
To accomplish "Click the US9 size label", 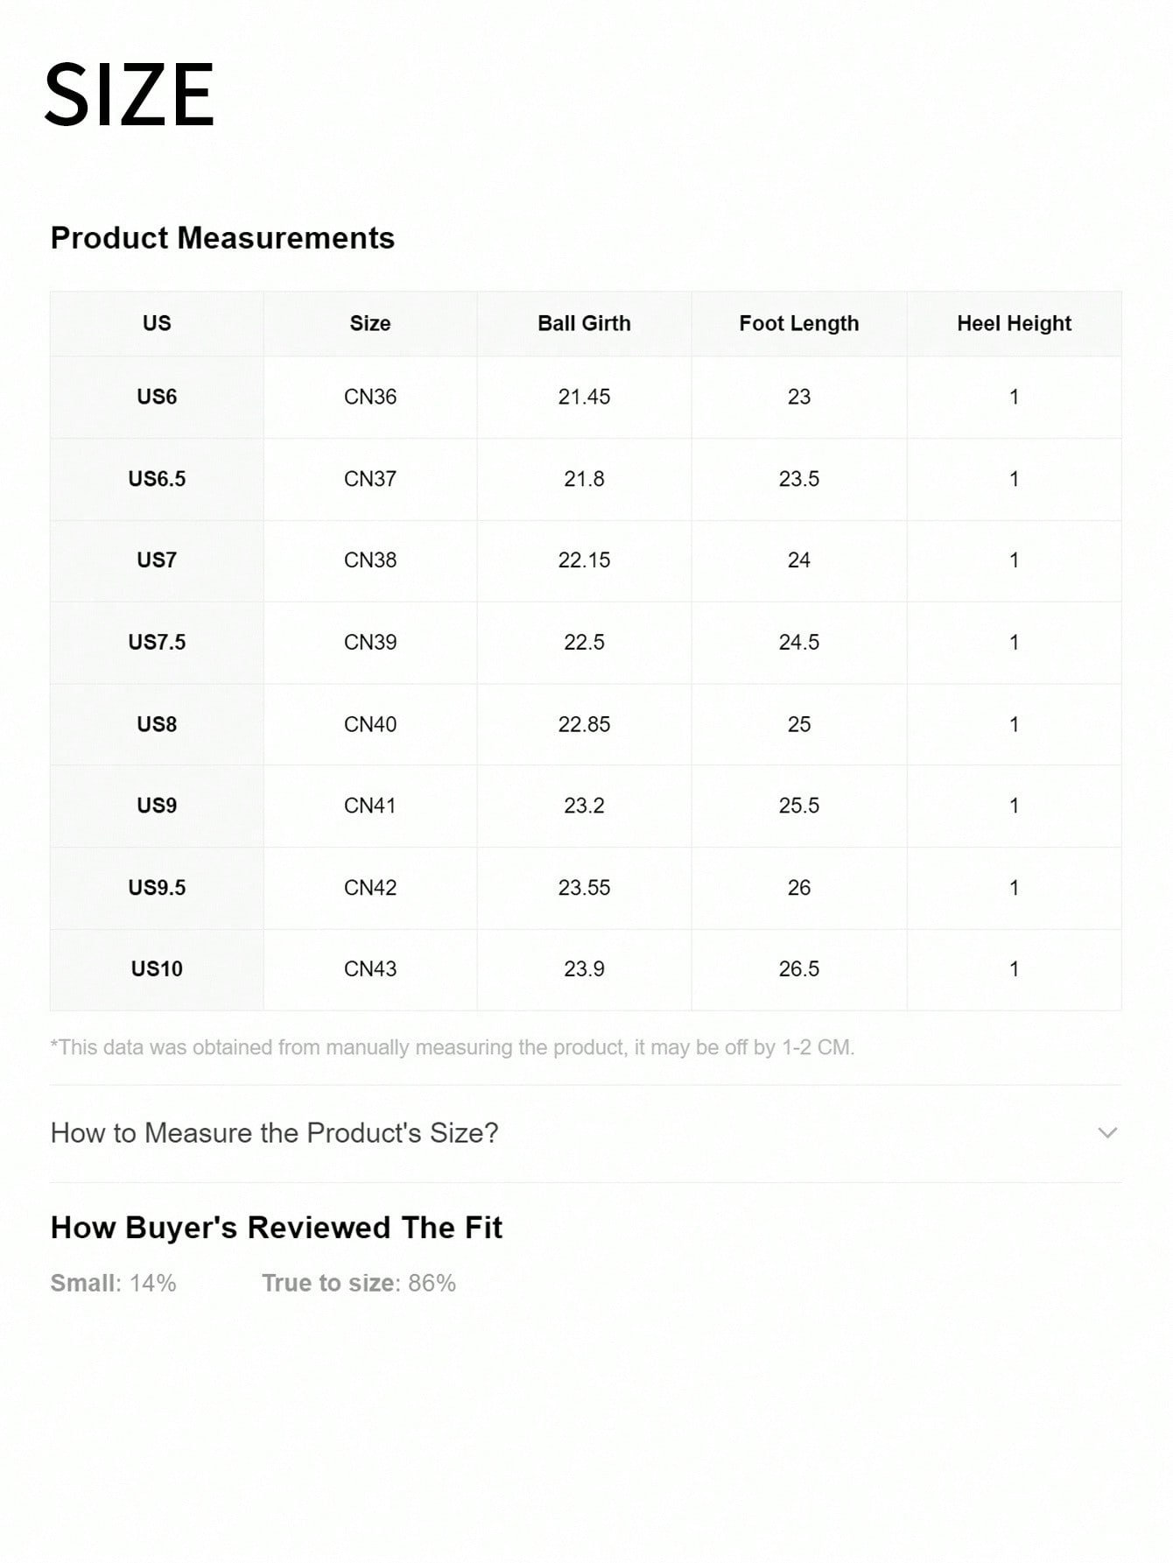I will coord(157,806).
